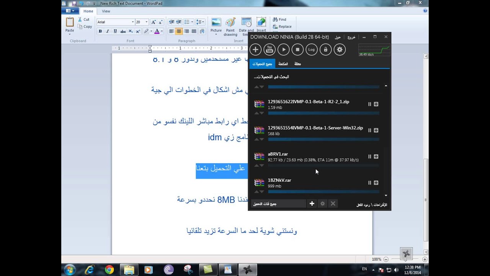Switch to the جميع التحميلات tab
This screenshot has height=276, width=490.
point(262,64)
